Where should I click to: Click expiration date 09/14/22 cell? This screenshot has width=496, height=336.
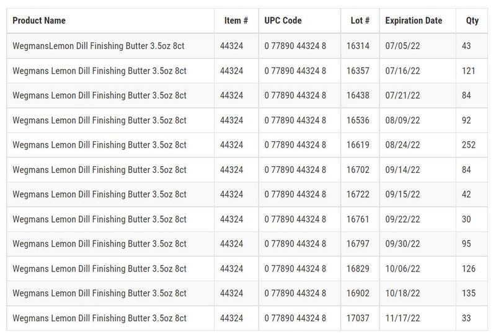pos(402,170)
